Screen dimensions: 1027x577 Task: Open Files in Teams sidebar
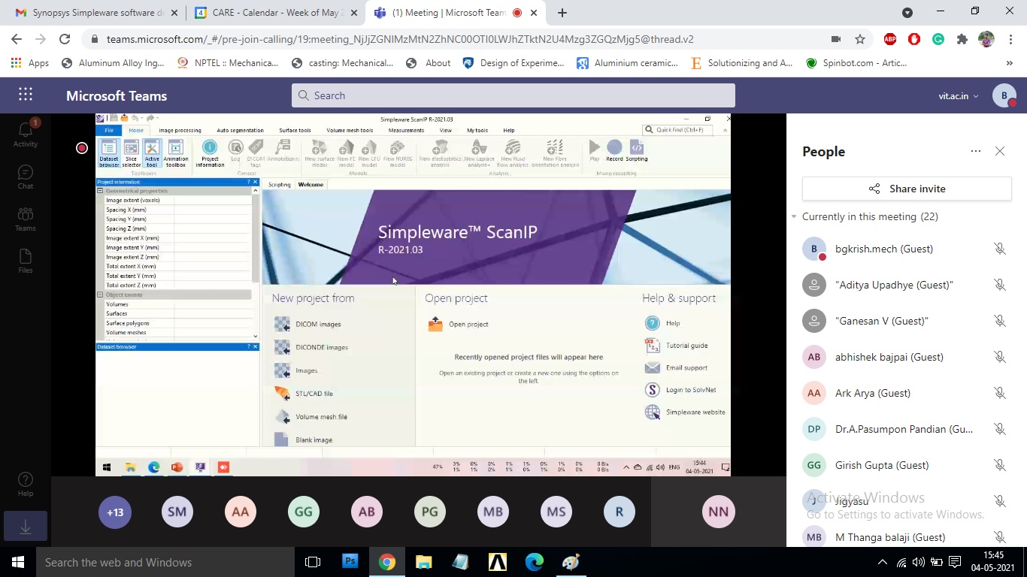tap(25, 261)
